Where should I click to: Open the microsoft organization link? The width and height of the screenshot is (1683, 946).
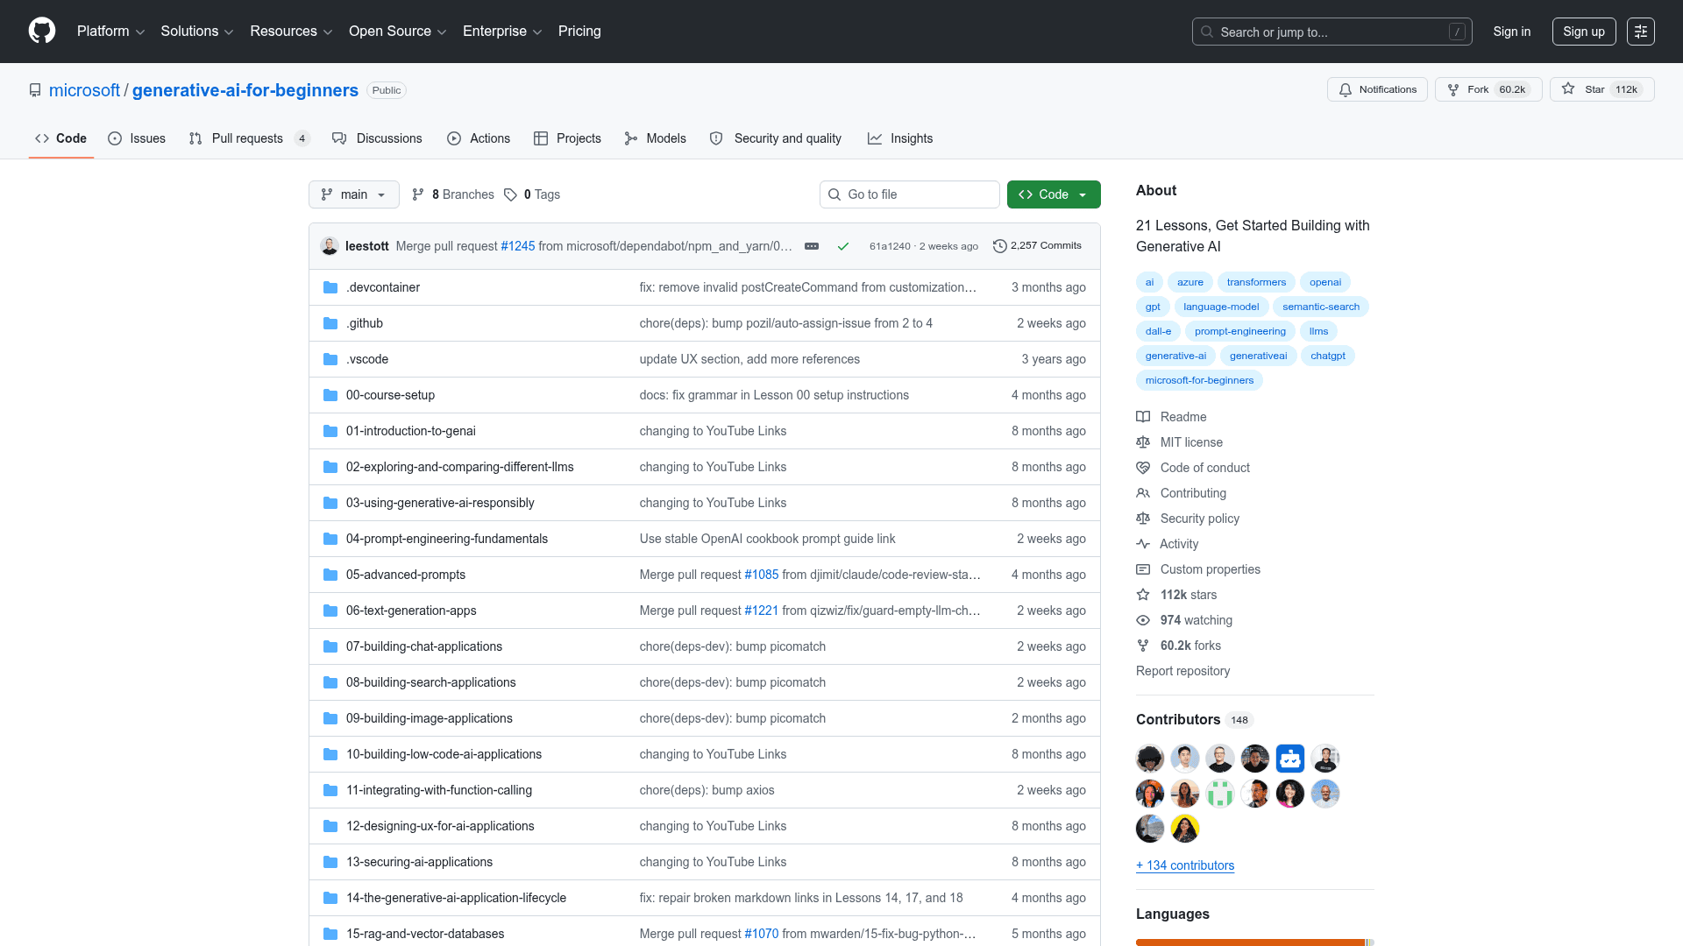pyautogui.click(x=84, y=90)
